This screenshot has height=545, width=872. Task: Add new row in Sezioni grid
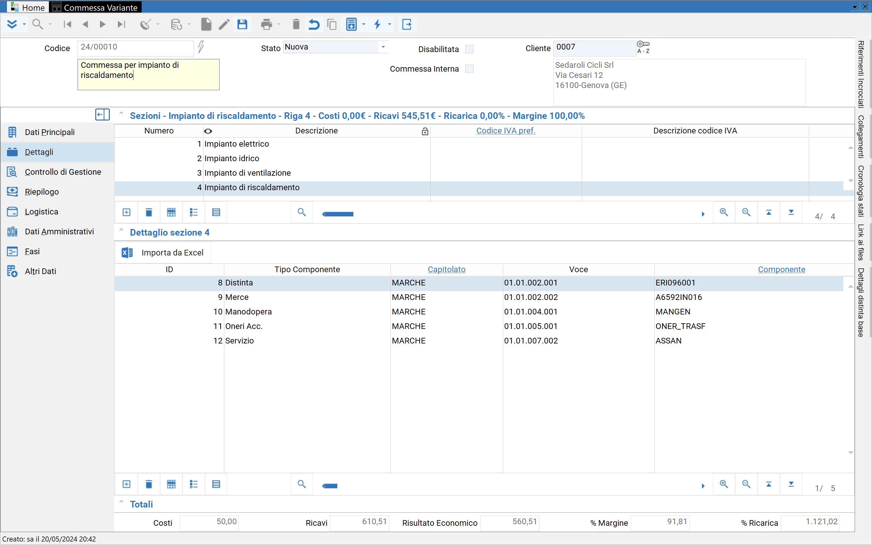coord(127,212)
